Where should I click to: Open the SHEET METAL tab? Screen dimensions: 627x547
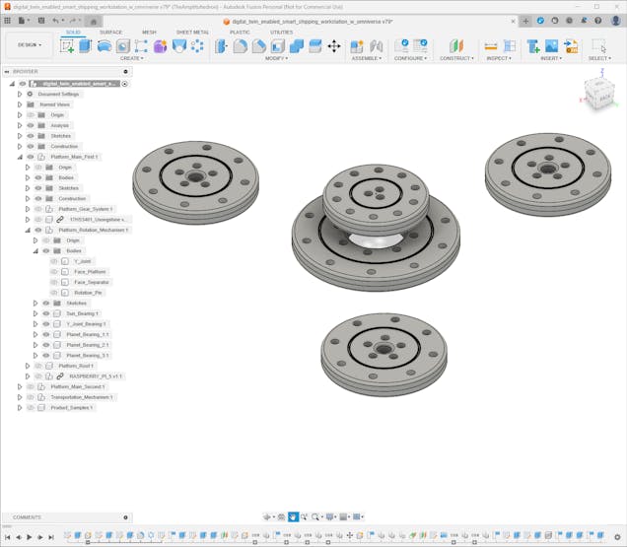pos(192,32)
